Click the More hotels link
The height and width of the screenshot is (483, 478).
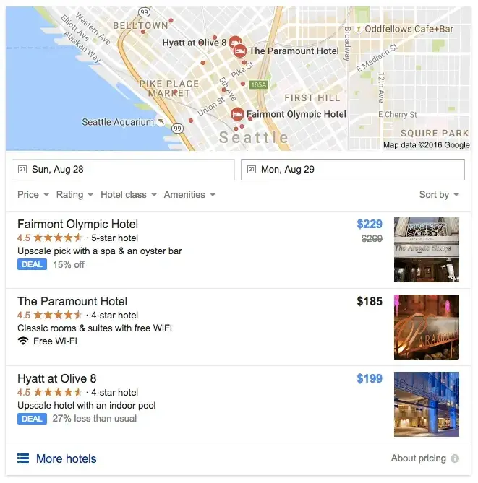pos(66,458)
